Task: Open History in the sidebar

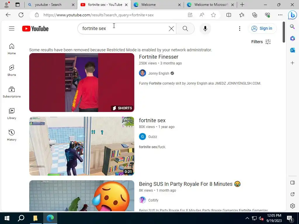Action: (12, 135)
